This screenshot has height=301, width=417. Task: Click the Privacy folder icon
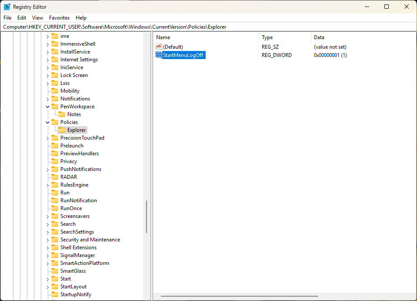56,161
